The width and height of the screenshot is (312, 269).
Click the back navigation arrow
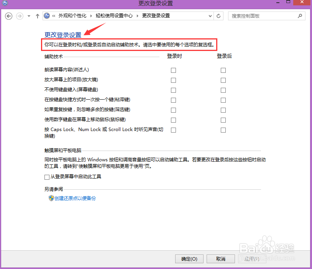click(x=8, y=16)
